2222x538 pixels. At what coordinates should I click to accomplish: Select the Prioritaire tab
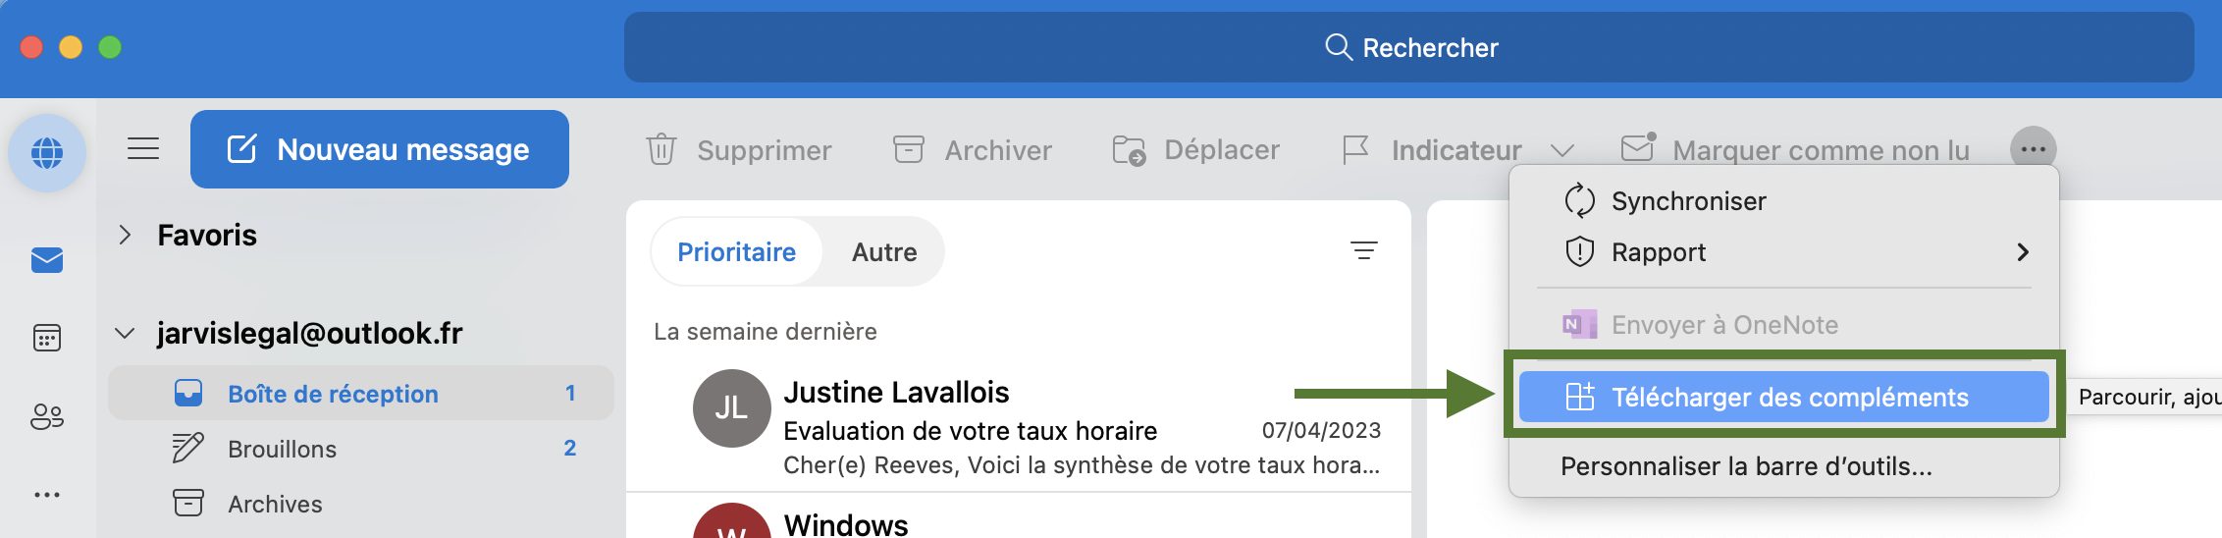[737, 252]
